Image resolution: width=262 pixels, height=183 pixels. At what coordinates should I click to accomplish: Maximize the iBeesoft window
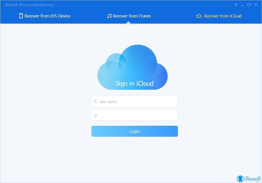click(249, 5)
